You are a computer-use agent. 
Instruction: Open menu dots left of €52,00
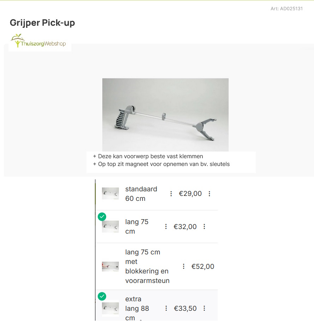pos(183,266)
